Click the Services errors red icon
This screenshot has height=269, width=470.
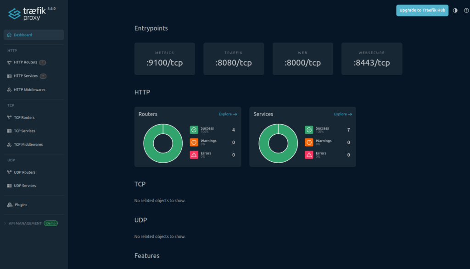tap(309, 155)
